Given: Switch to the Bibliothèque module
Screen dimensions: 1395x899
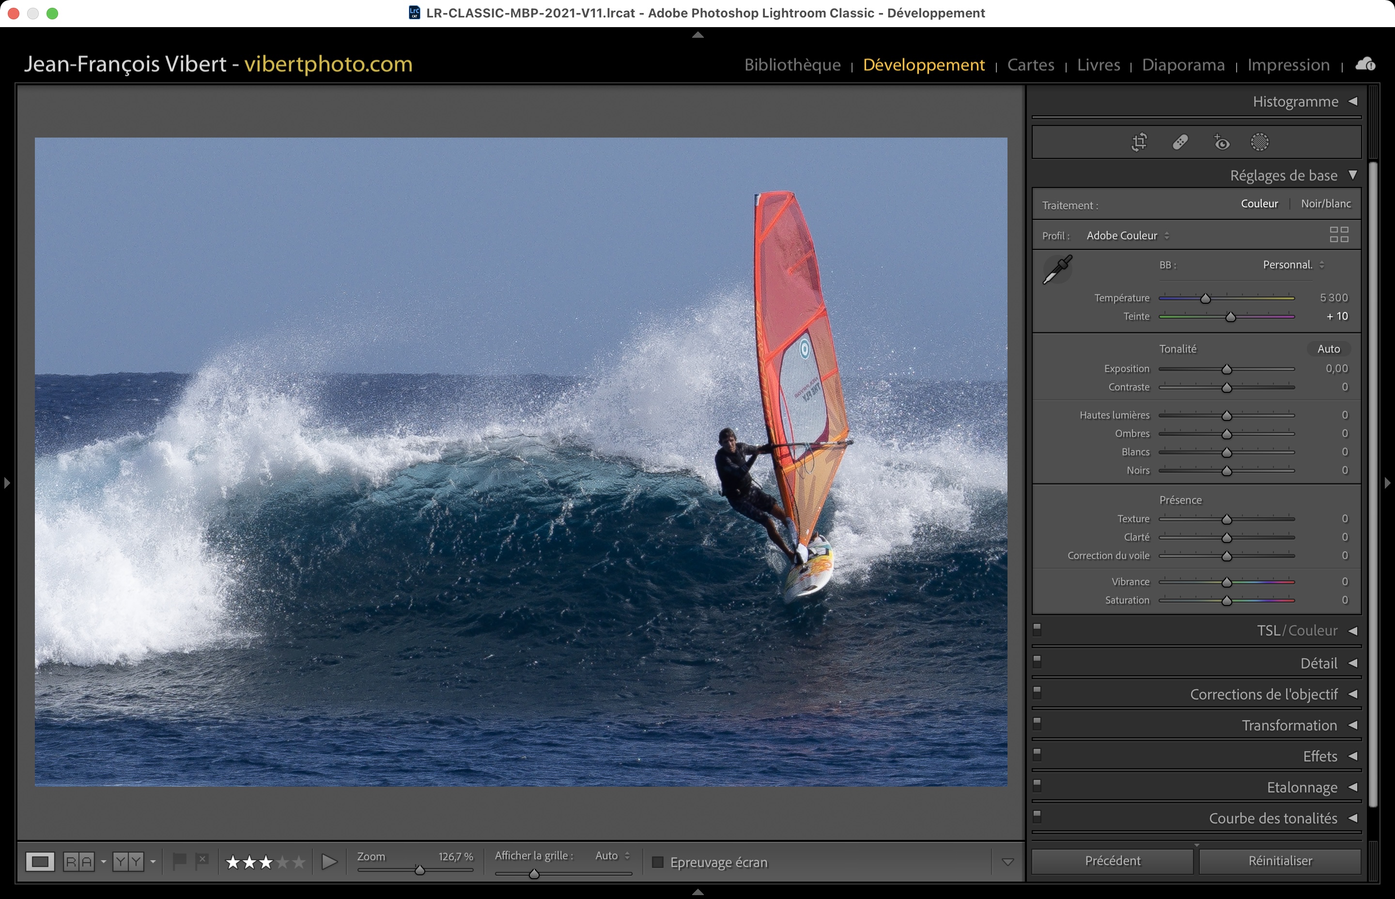Looking at the screenshot, I should click(x=792, y=65).
